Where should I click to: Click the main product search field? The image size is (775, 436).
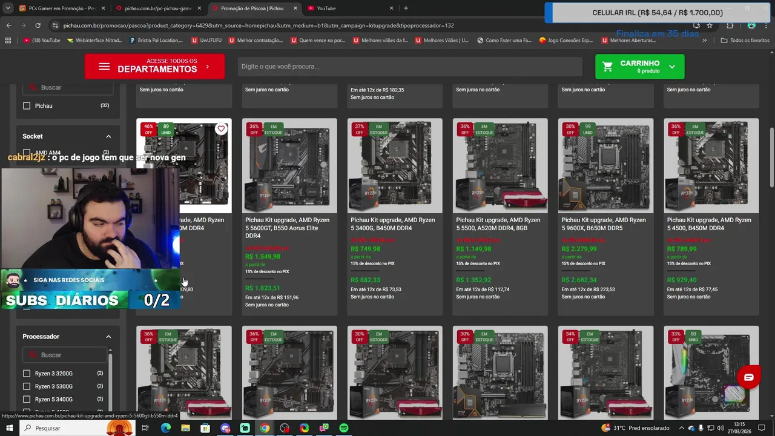[410, 67]
